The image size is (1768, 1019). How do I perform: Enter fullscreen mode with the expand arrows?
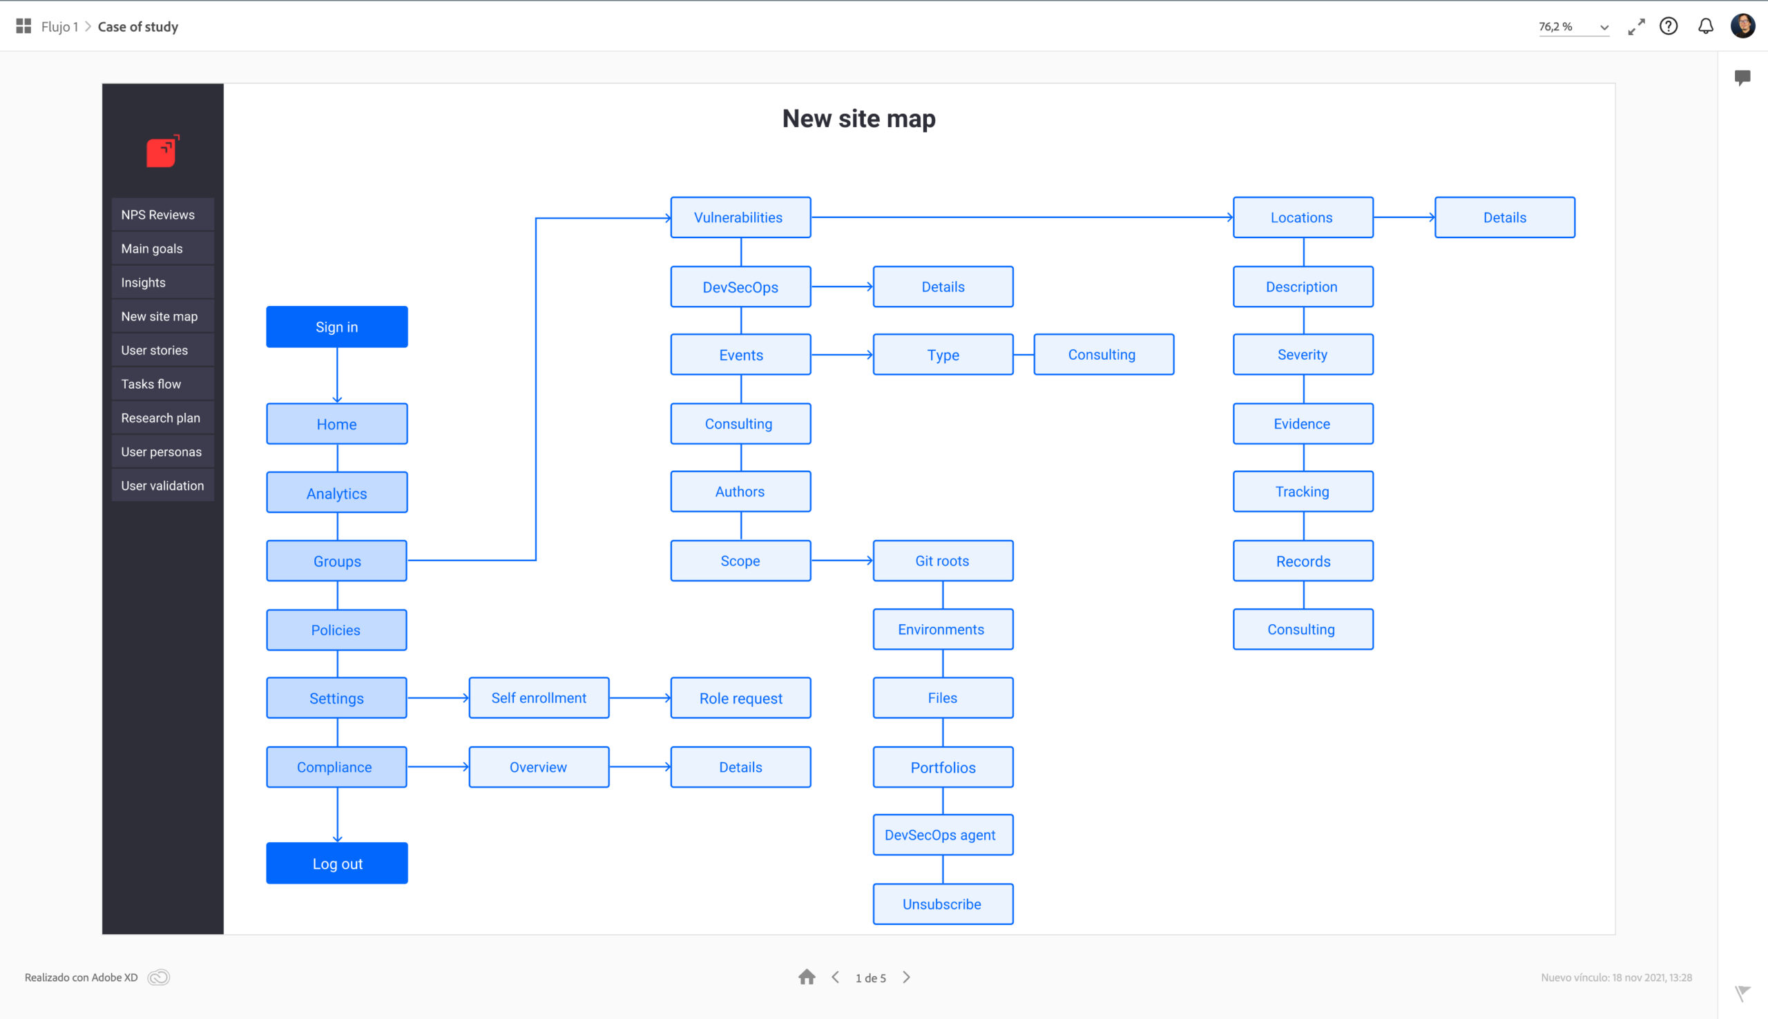pyautogui.click(x=1635, y=27)
